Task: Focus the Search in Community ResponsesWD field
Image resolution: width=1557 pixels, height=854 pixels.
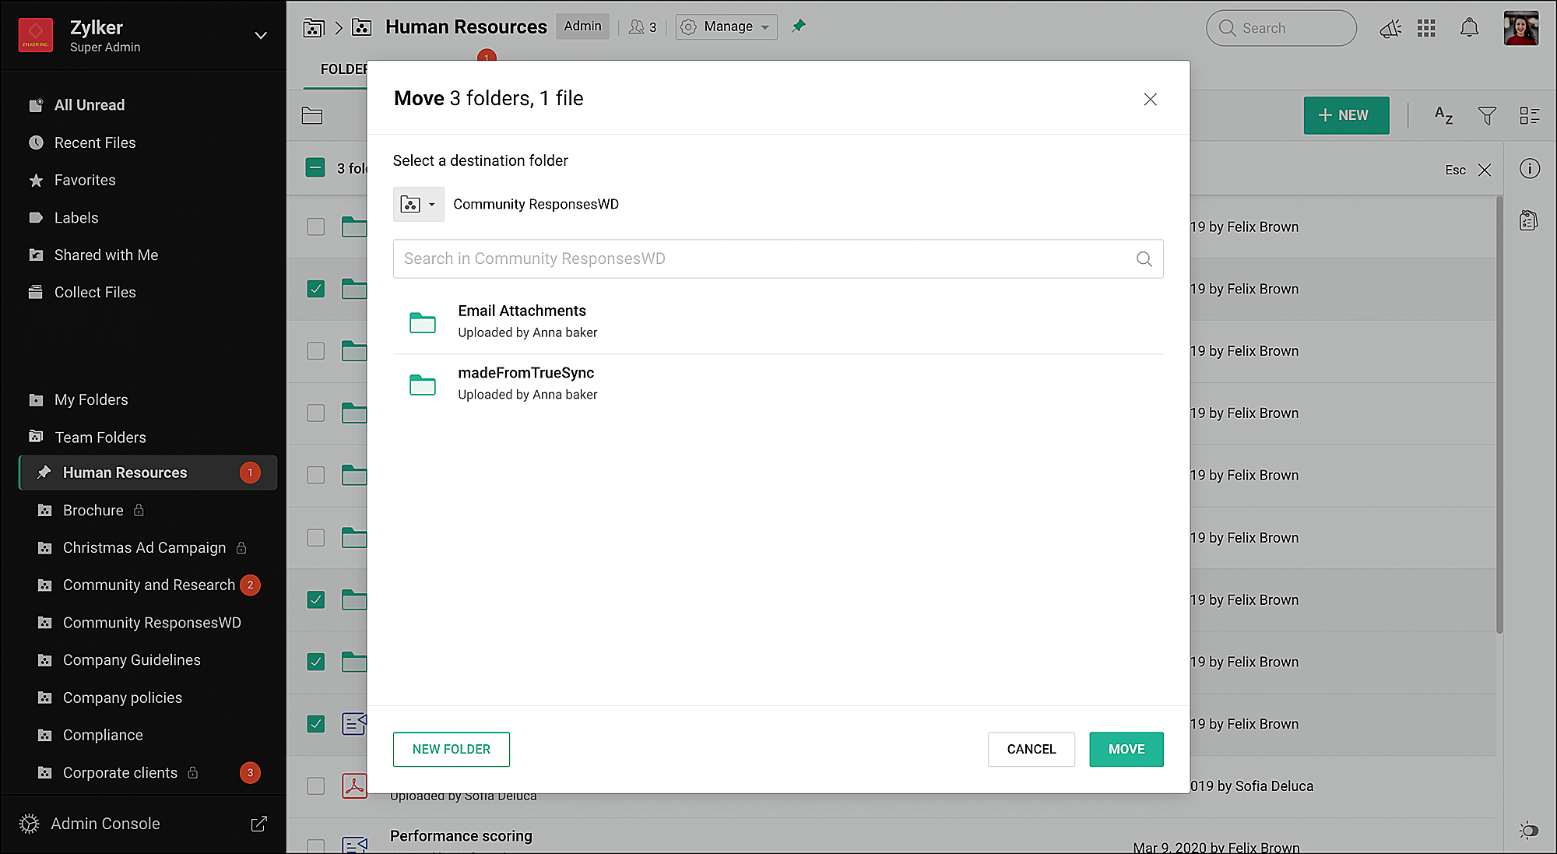Action: (x=763, y=258)
